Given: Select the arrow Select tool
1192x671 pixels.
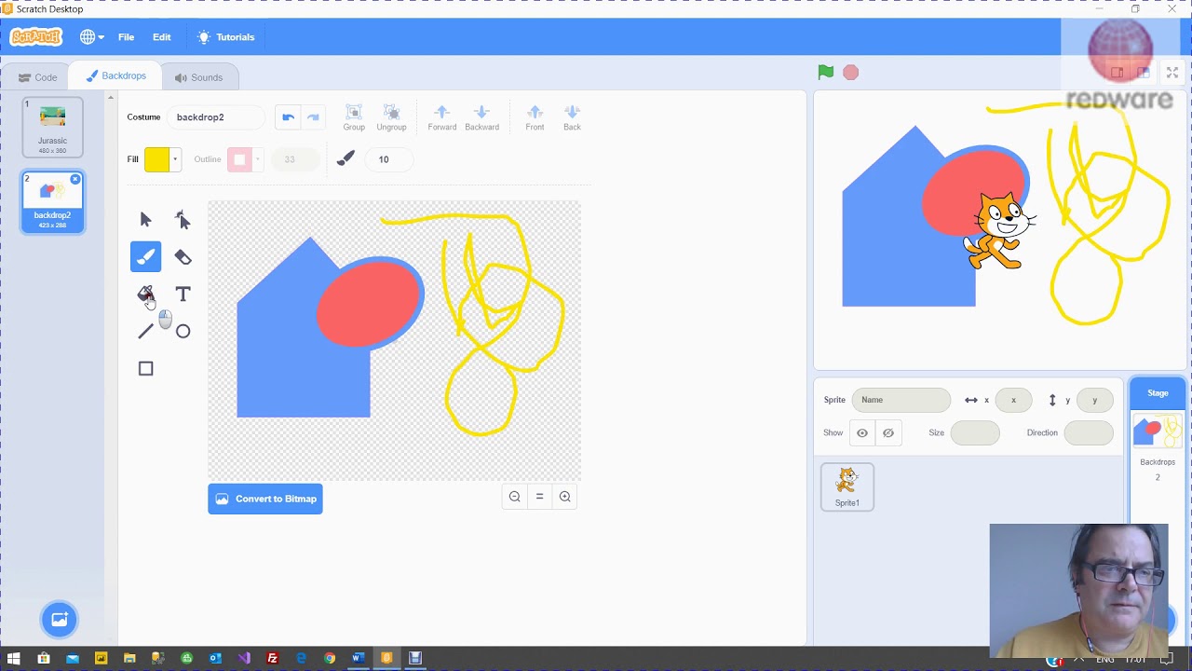Looking at the screenshot, I should click(x=145, y=220).
